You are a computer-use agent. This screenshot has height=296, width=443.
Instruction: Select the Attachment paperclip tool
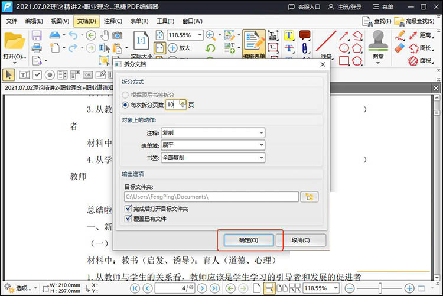(305, 48)
